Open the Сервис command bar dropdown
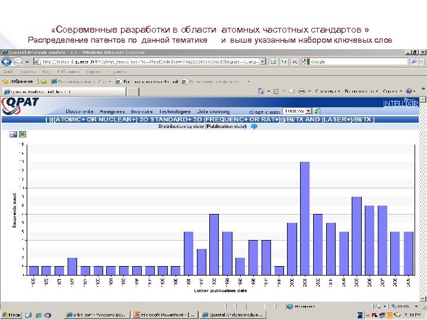Image resolution: width=427 pixels, height=320 pixels. [393, 91]
